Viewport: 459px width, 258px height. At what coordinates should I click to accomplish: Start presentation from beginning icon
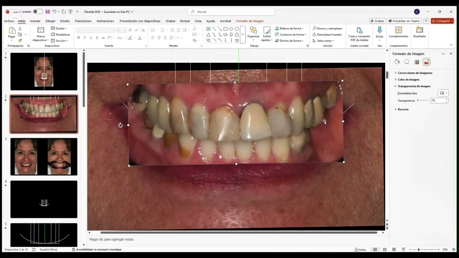(x=71, y=11)
